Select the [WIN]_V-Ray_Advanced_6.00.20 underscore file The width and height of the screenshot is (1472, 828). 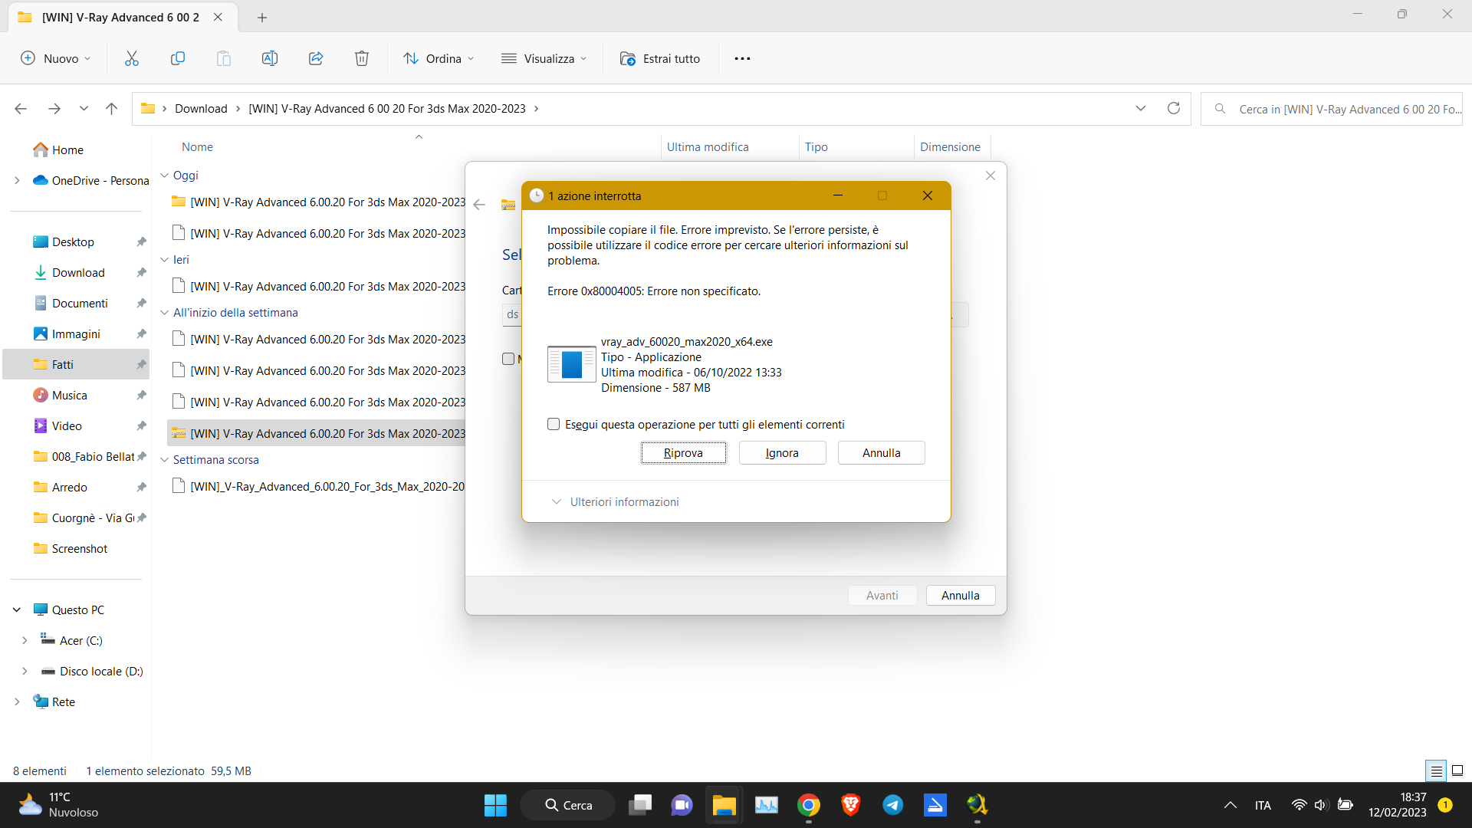[318, 487]
